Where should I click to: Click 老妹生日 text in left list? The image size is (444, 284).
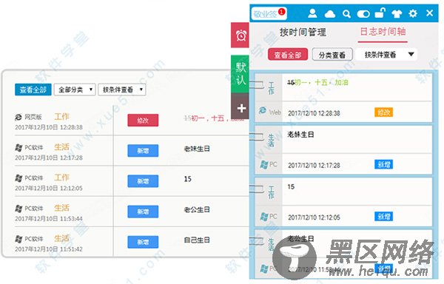point(197,149)
